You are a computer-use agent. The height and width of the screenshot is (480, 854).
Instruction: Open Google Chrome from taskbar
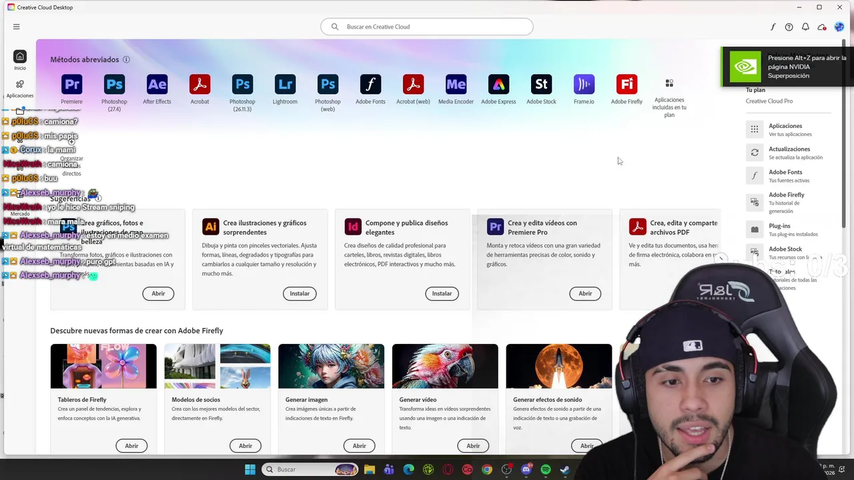(x=487, y=469)
